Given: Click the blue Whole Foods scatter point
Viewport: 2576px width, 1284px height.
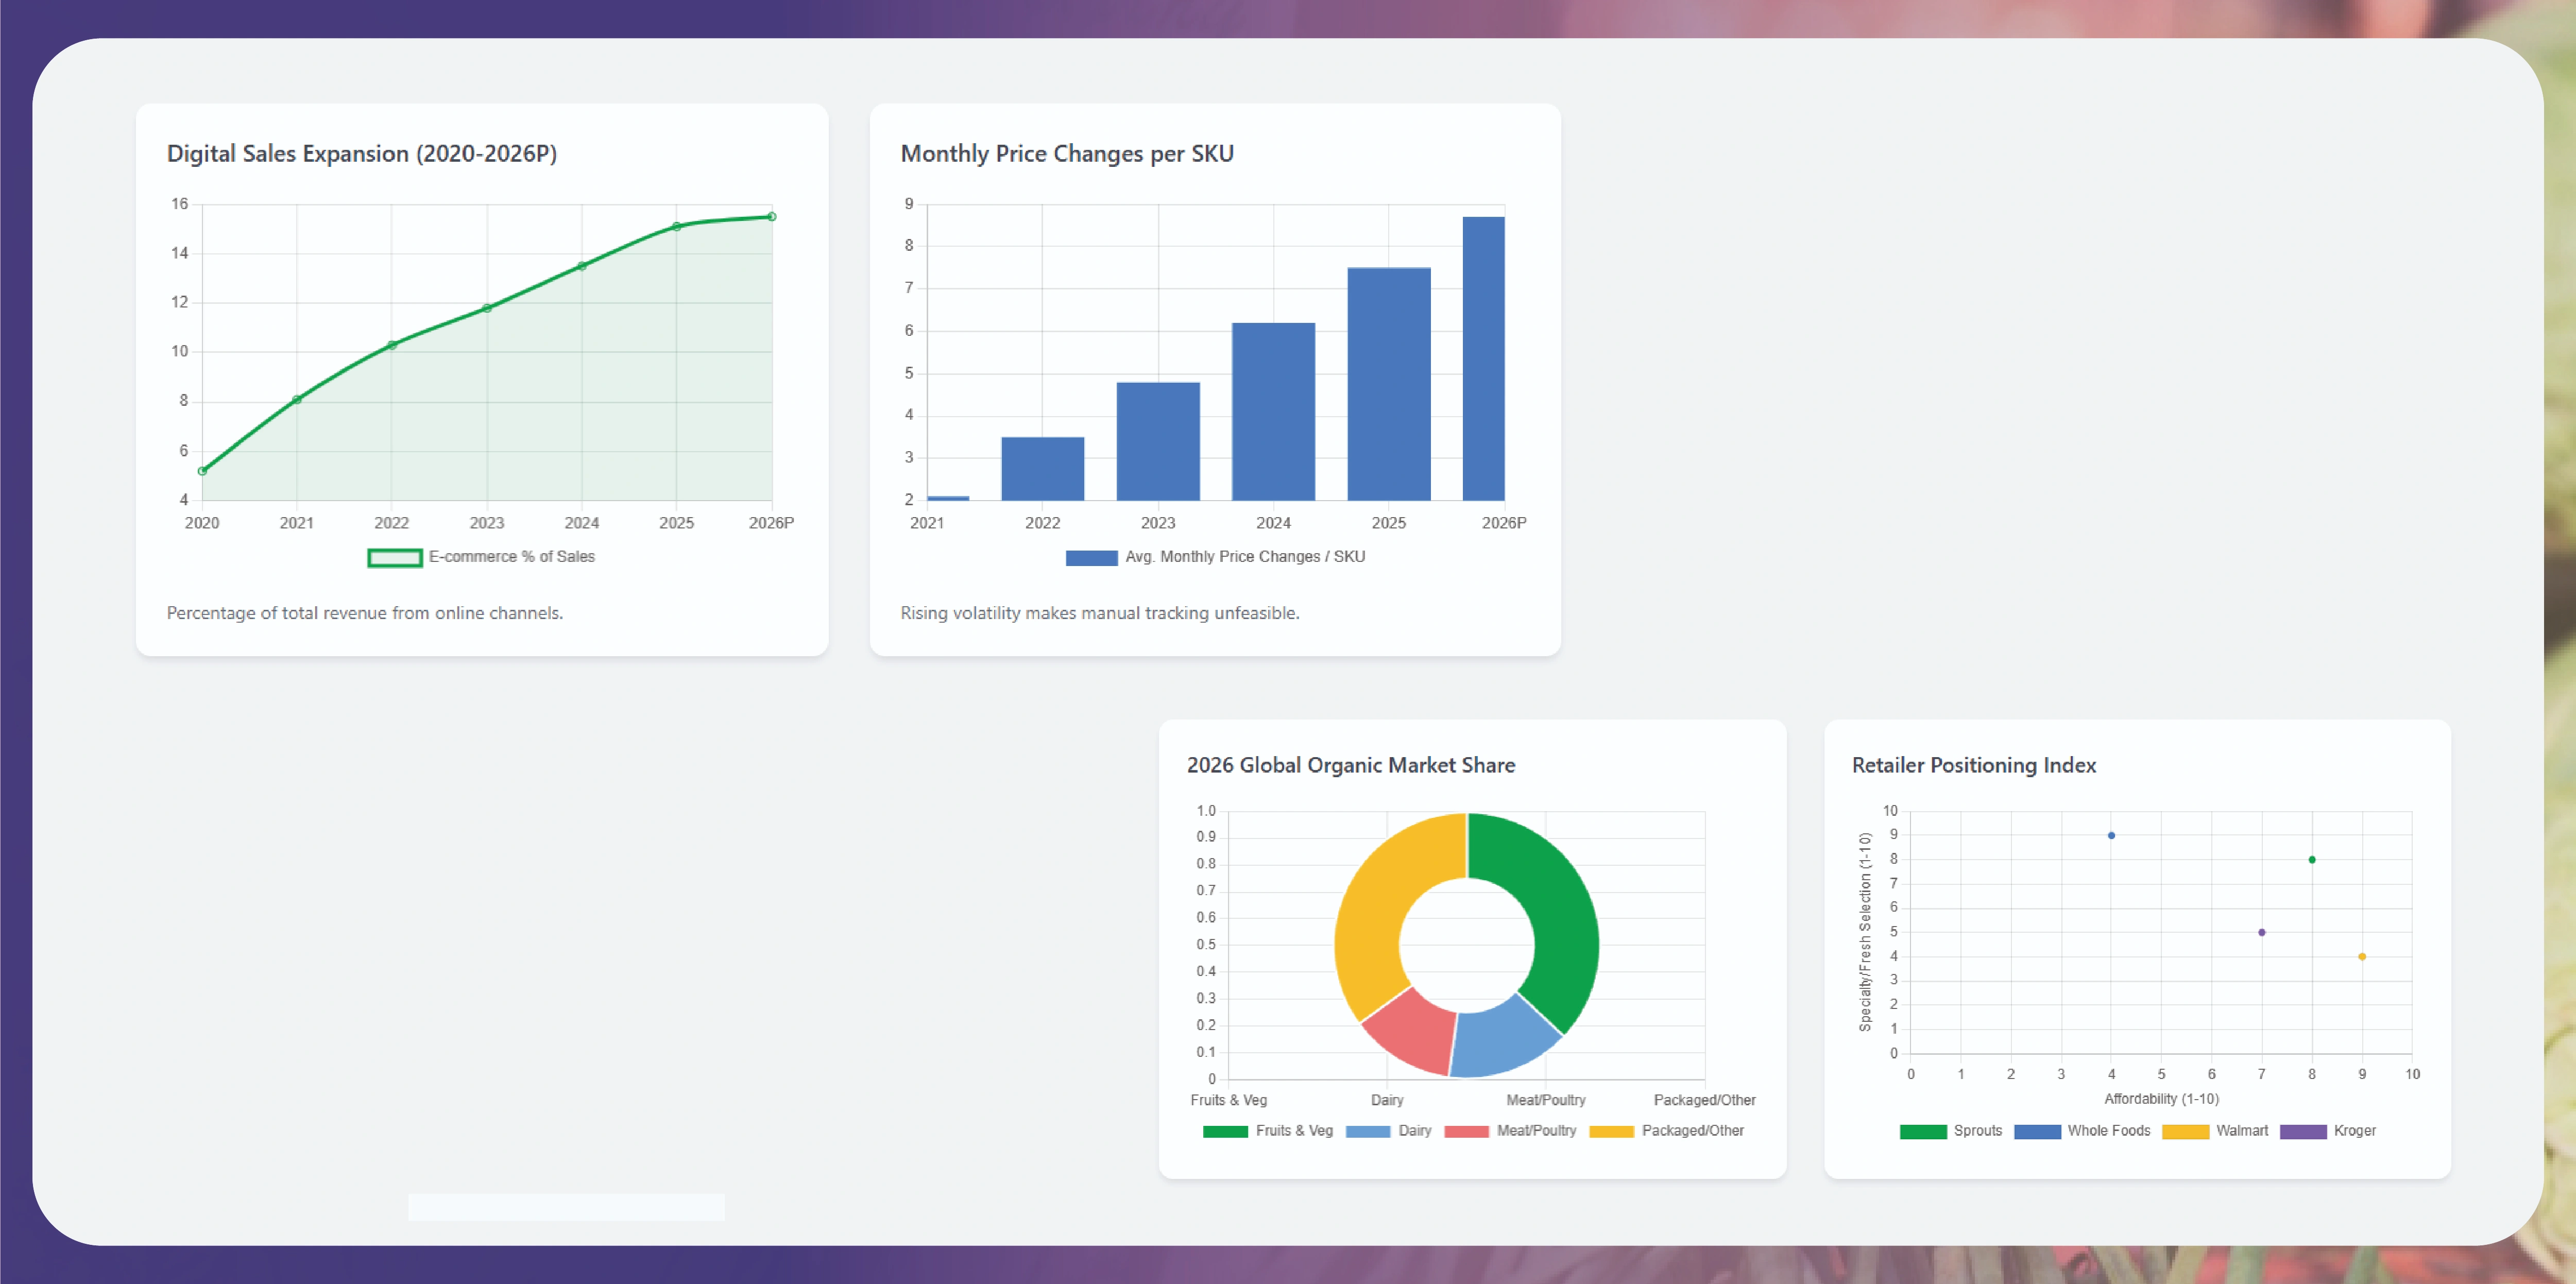Looking at the screenshot, I should [x=2111, y=835].
